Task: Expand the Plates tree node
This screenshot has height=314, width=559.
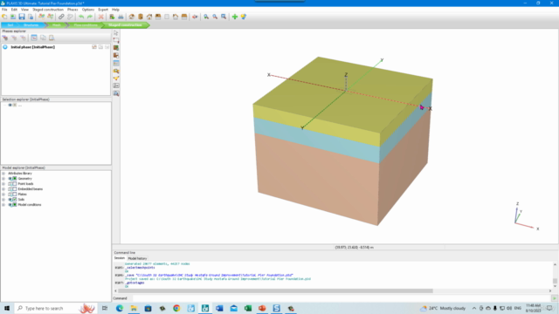Action: (3, 195)
